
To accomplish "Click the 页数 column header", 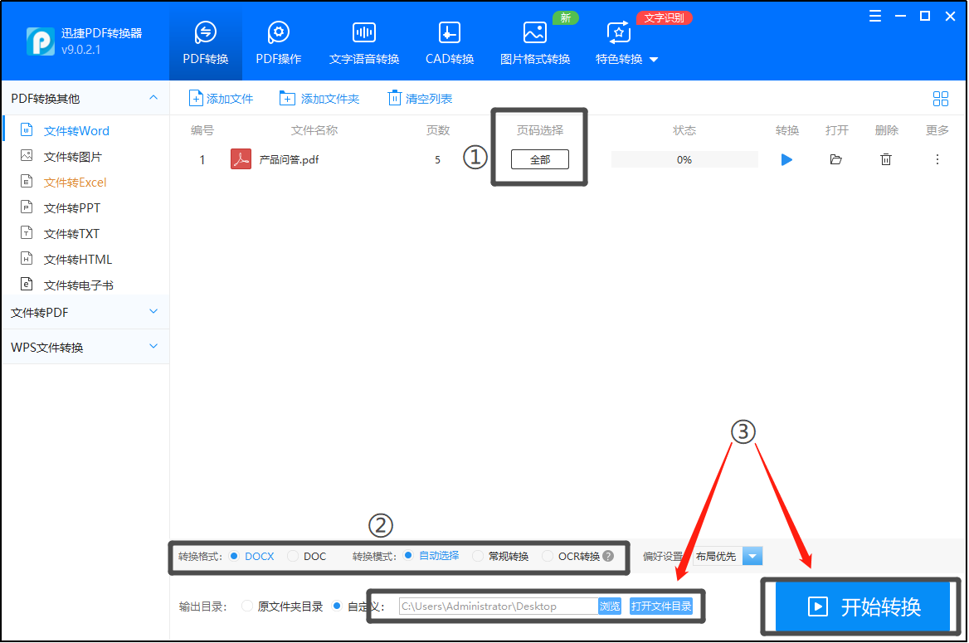I will [437, 130].
